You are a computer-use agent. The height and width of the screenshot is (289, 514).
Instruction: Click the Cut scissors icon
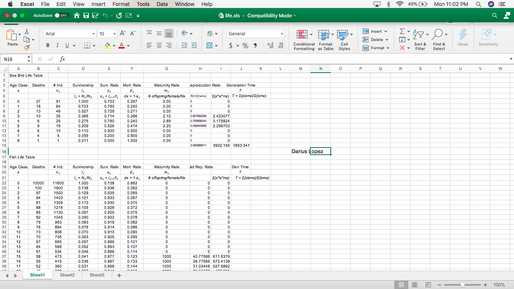tap(26, 32)
